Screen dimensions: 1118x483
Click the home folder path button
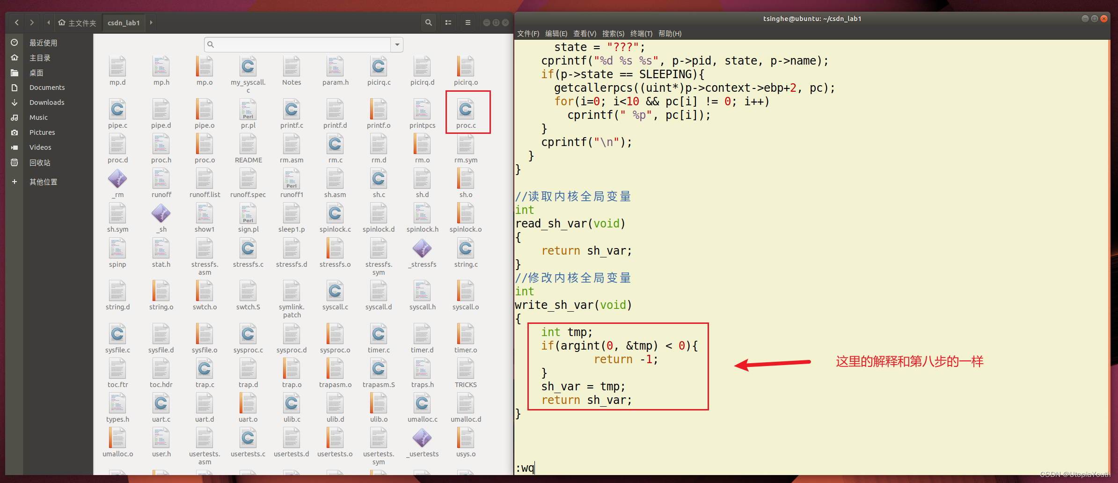click(77, 22)
